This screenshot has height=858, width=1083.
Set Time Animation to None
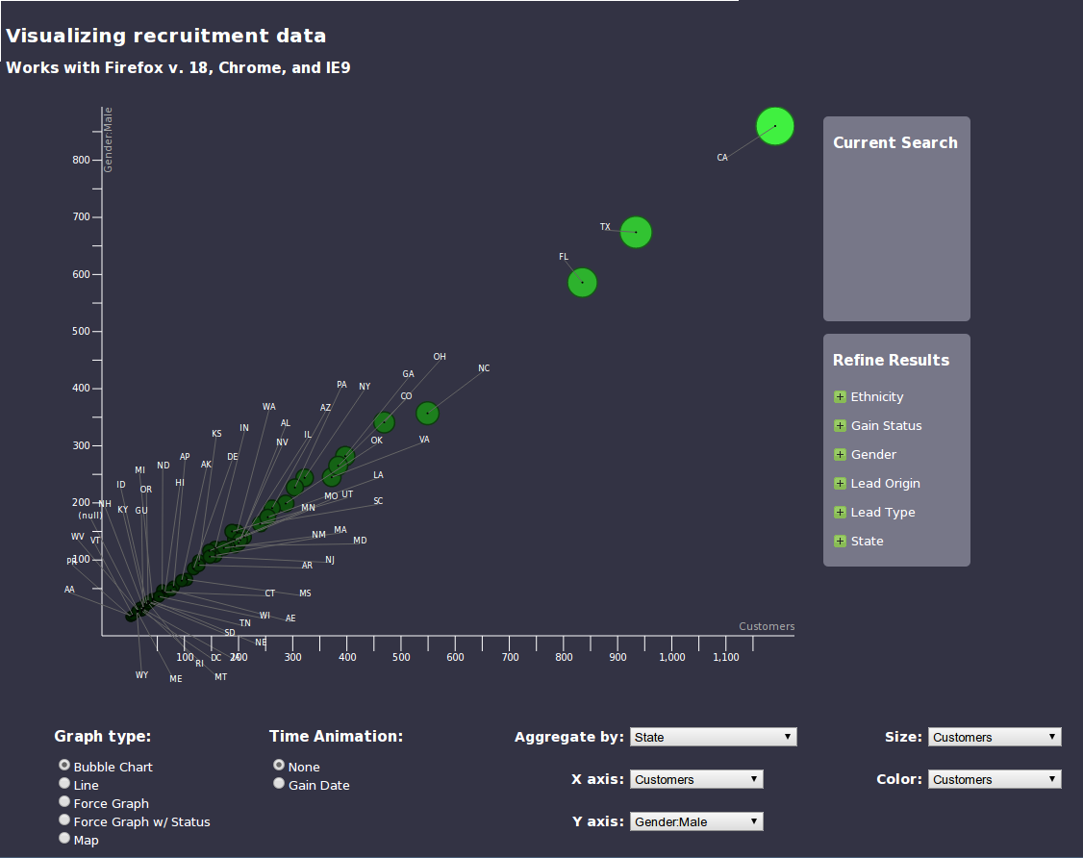pos(279,766)
